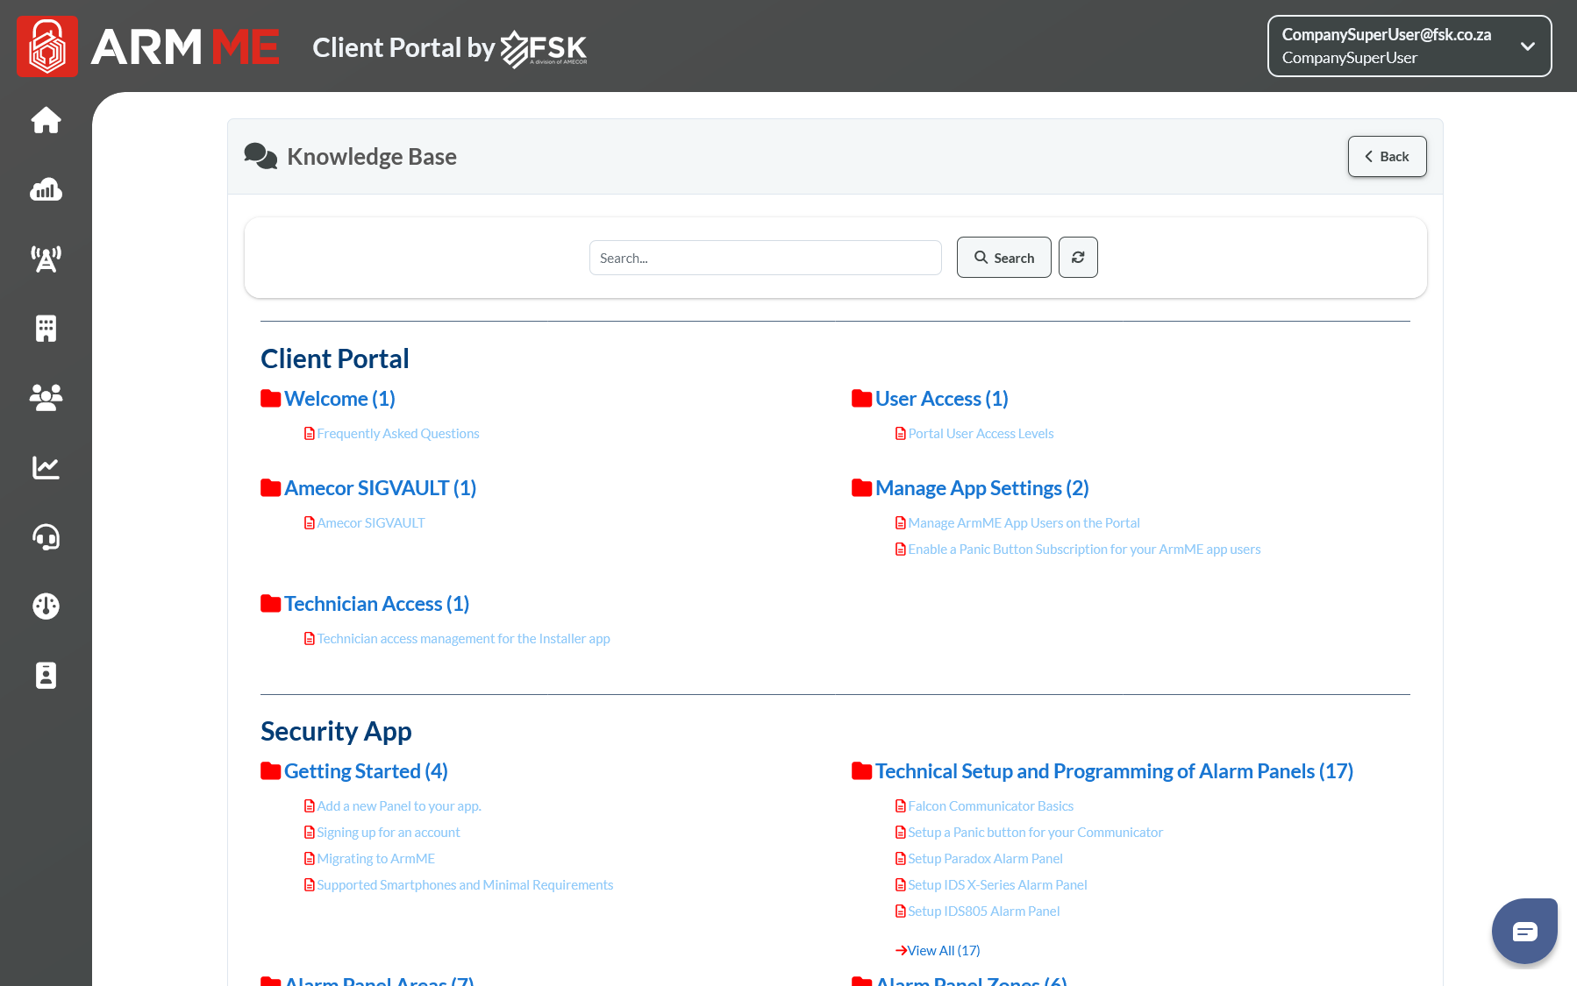Click into the Search text field
Viewport: 1577px width, 986px height.
coord(765,258)
